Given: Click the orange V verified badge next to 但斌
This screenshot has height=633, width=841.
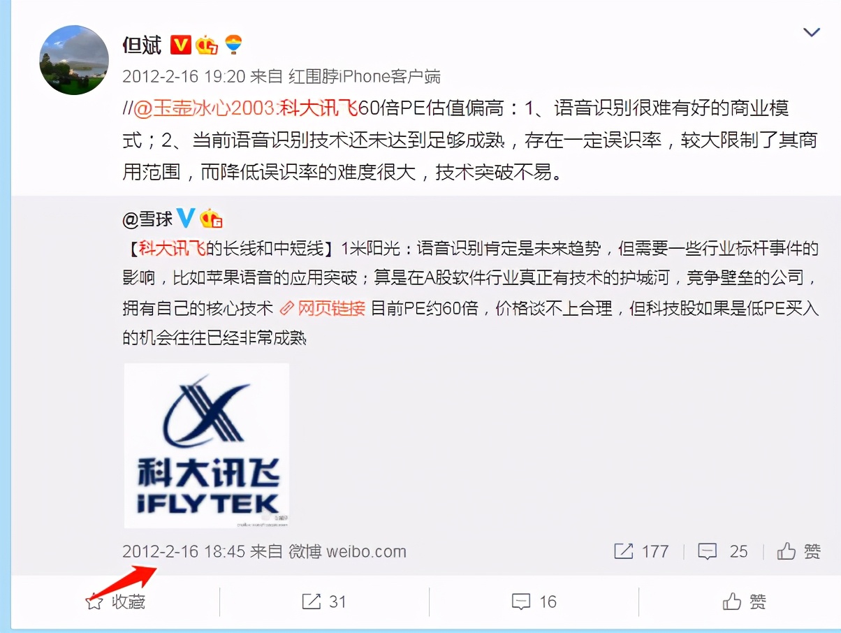Looking at the screenshot, I should (181, 45).
